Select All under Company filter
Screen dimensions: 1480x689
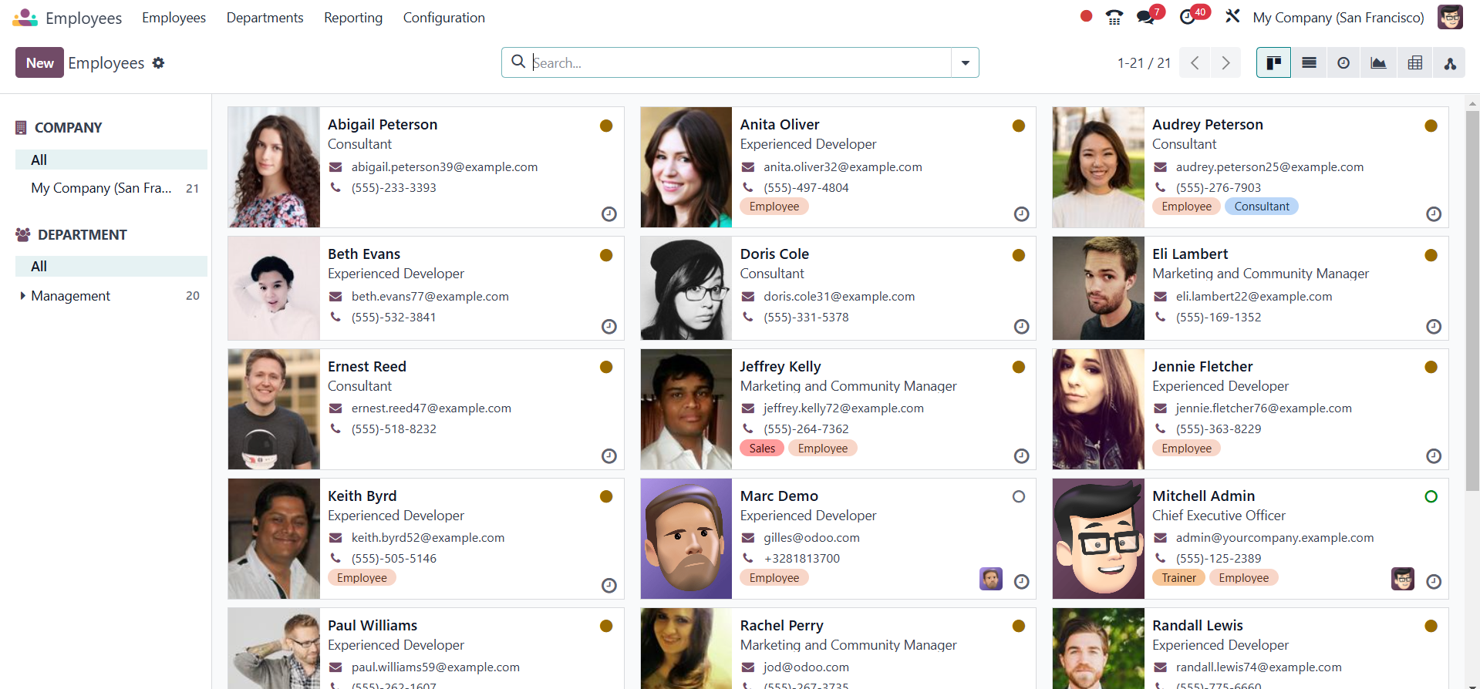[111, 160]
